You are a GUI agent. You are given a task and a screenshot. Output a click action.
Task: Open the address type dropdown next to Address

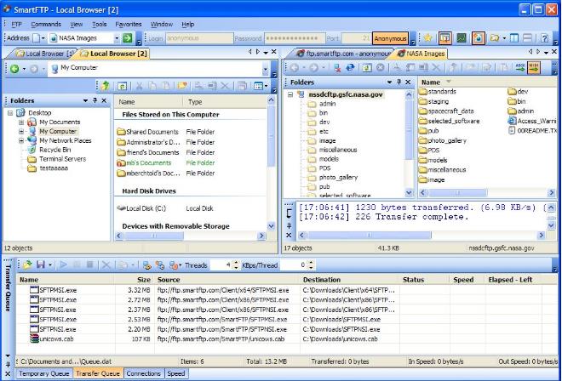pyautogui.click(x=43, y=38)
